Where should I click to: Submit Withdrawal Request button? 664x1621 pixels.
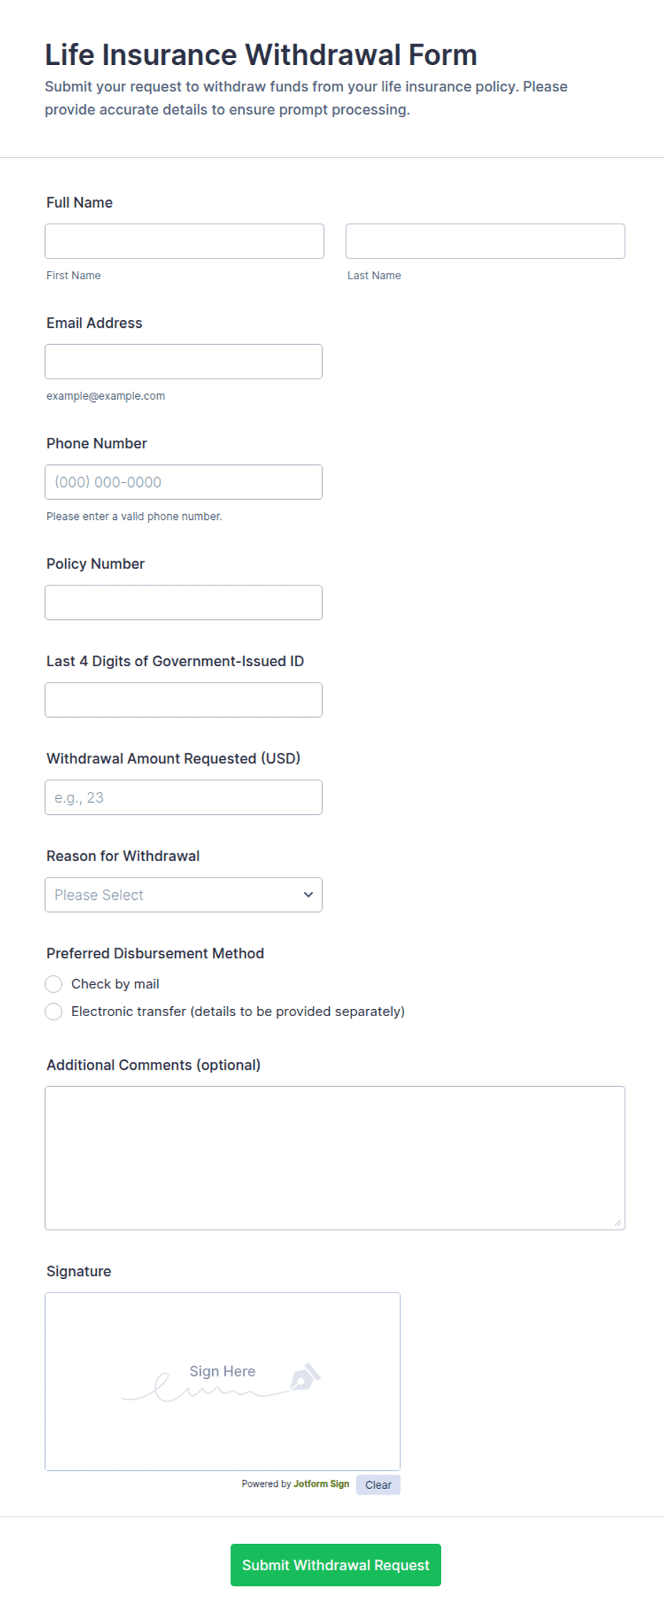(x=336, y=1565)
